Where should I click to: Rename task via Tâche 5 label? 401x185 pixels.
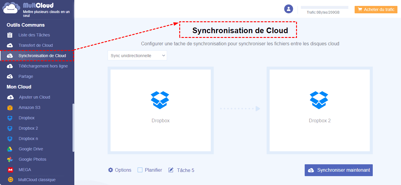(x=185, y=170)
